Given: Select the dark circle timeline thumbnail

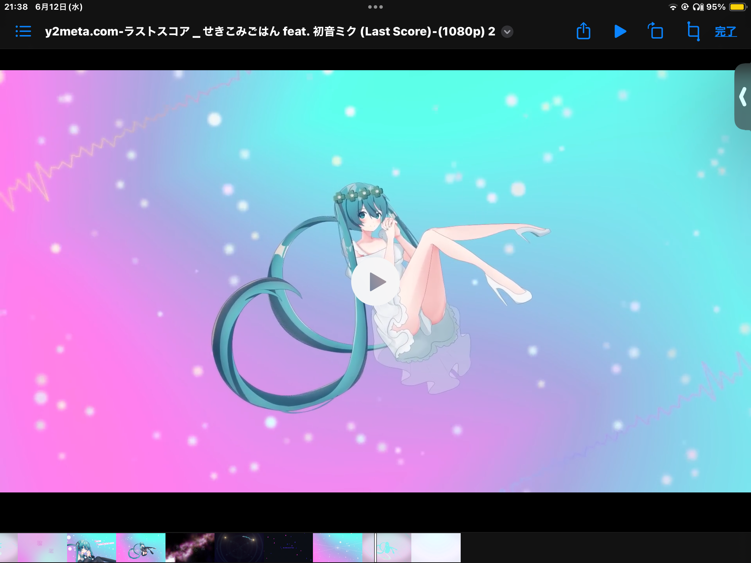Looking at the screenshot, I should point(239,547).
